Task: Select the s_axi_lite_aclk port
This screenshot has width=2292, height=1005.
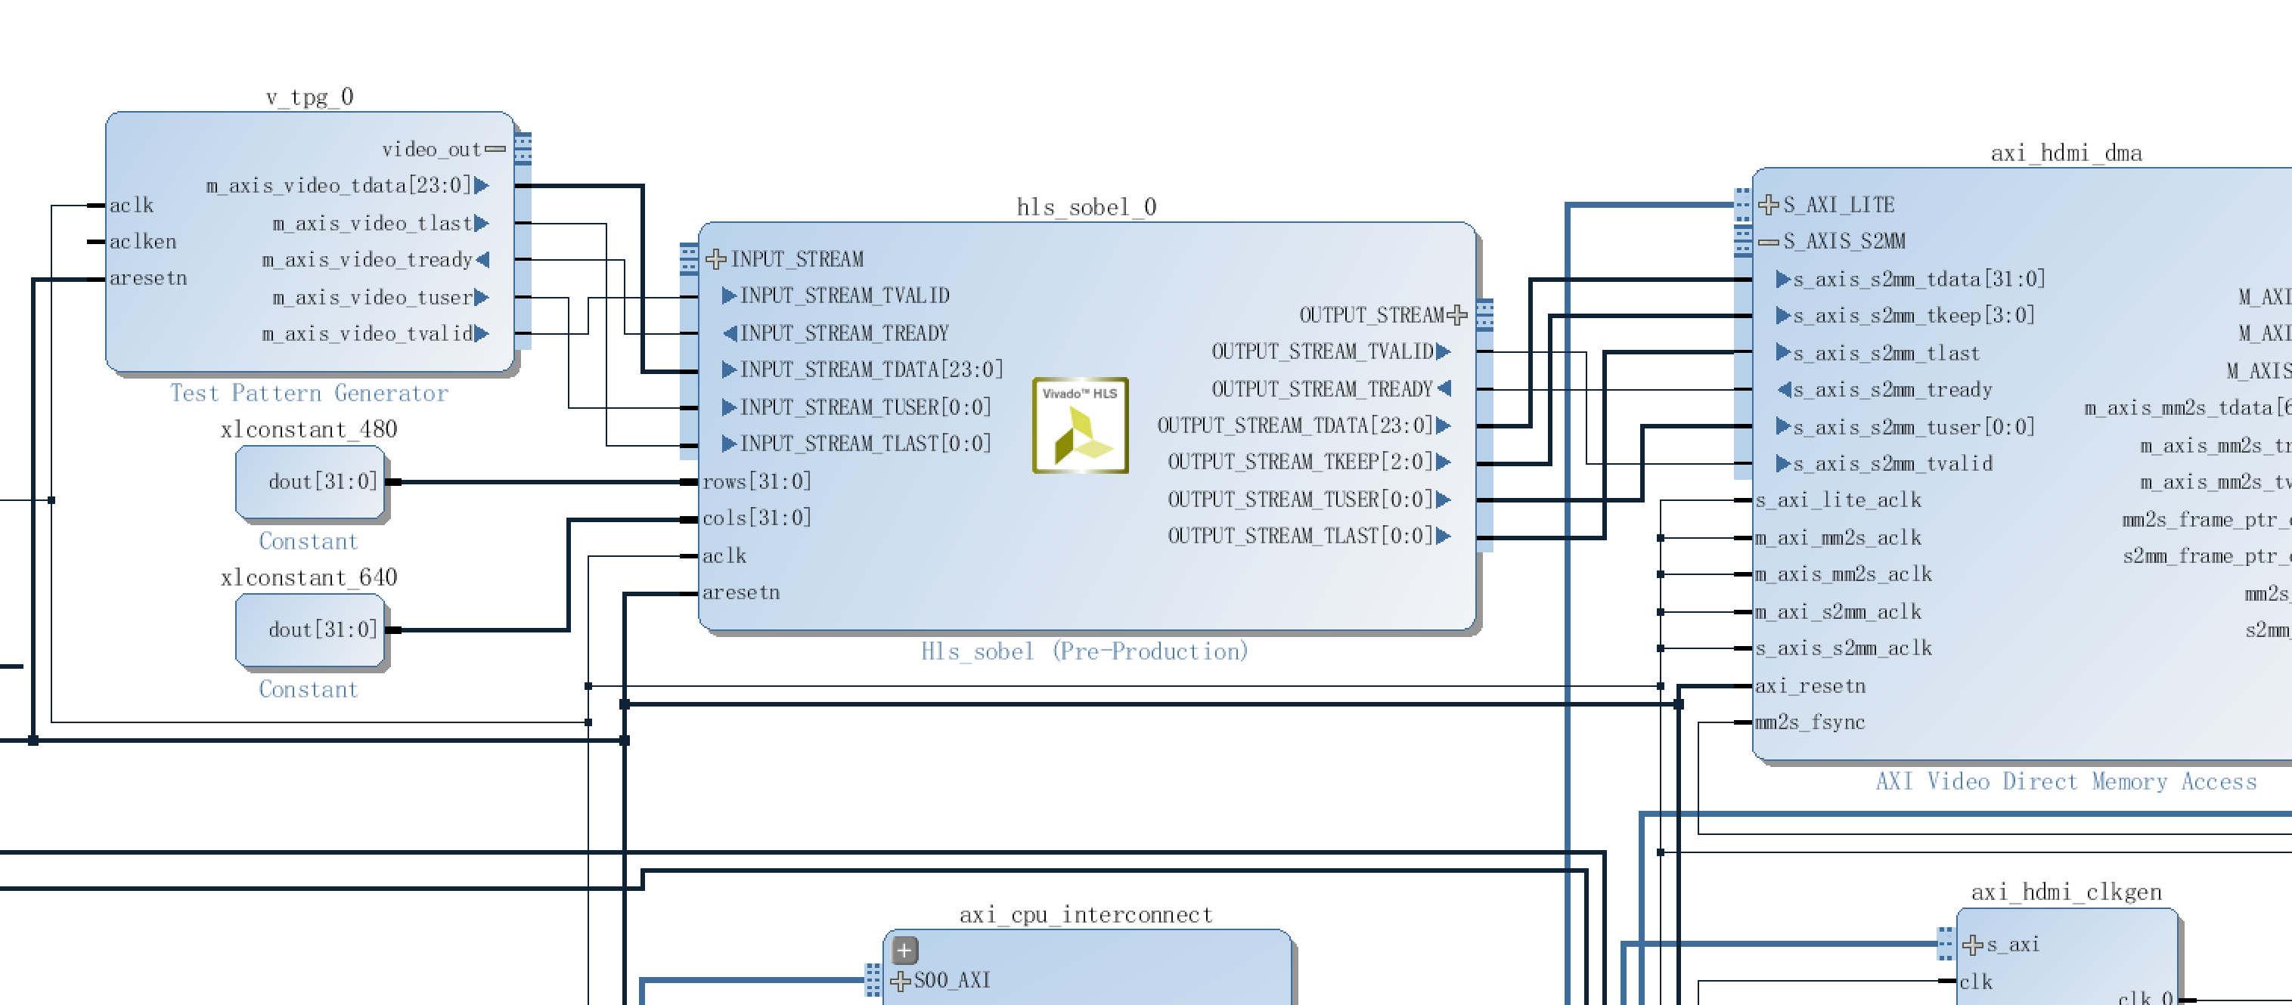Action: click(x=1838, y=499)
